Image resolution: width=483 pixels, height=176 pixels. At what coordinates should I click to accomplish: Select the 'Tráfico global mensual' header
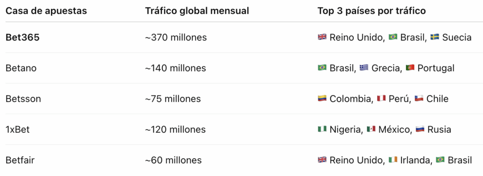click(197, 11)
